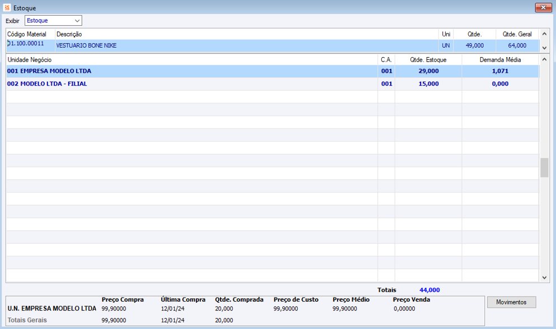
Task: Click scroll-down arrow of Unidade Negócio grid
Action: (544, 278)
